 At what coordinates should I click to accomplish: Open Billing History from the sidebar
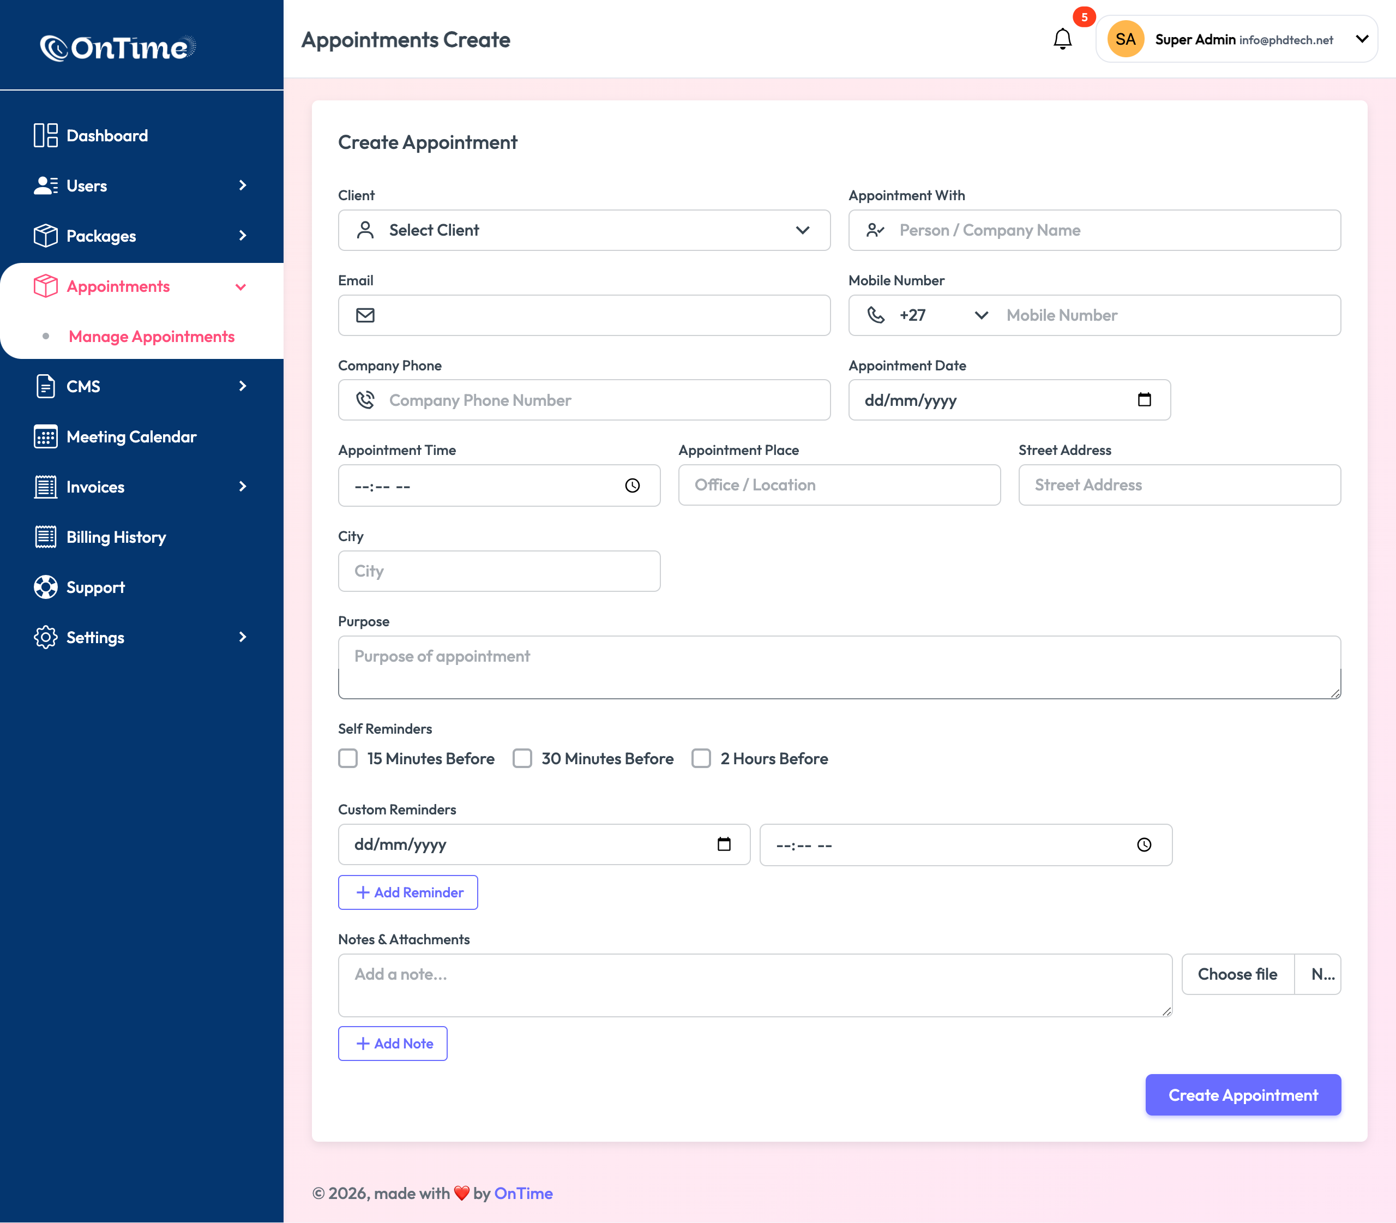click(x=45, y=536)
